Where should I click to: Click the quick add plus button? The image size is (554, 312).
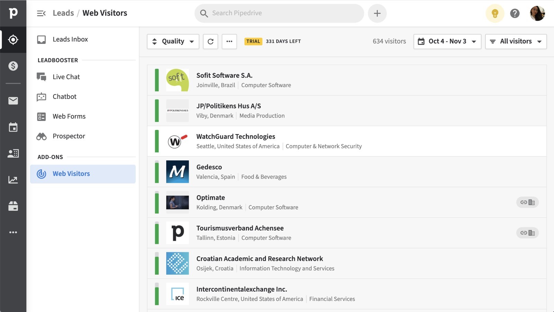(x=377, y=13)
